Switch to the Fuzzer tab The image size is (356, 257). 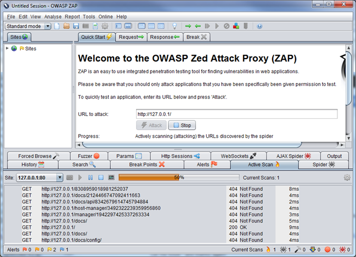click(x=85, y=156)
